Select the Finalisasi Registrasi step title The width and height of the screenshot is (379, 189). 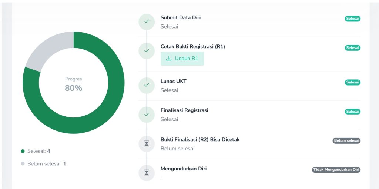[x=184, y=110]
